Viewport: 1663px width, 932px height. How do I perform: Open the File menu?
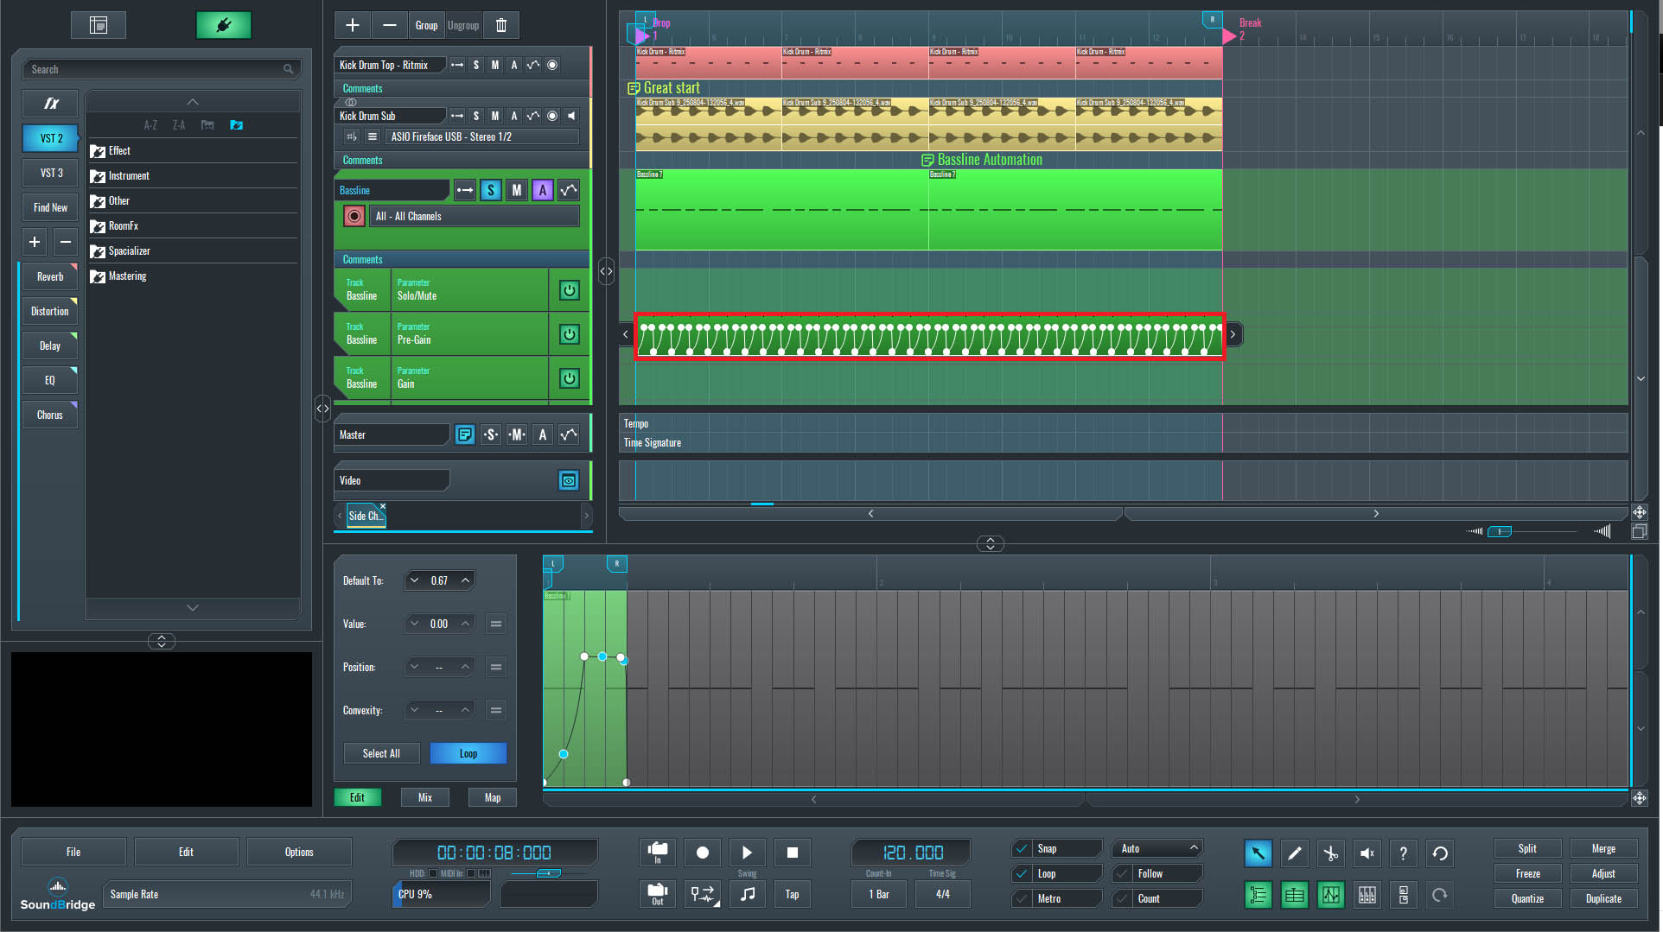(x=73, y=852)
